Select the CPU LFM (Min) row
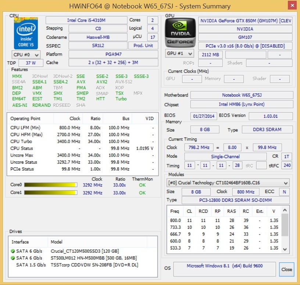 coord(82,128)
